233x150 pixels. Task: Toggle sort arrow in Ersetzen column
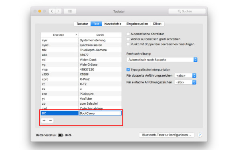click(x=76, y=35)
